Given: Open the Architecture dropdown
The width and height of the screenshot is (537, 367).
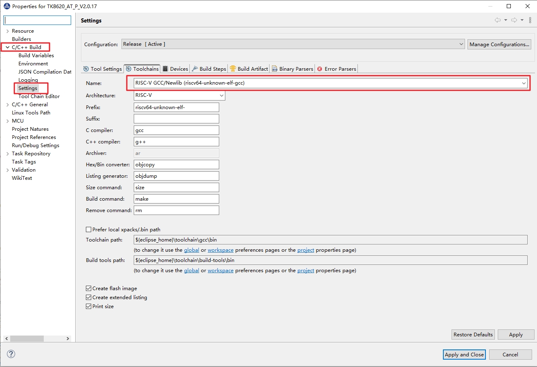Looking at the screenshot, I should pyautogui.click(x=180, y=95).
